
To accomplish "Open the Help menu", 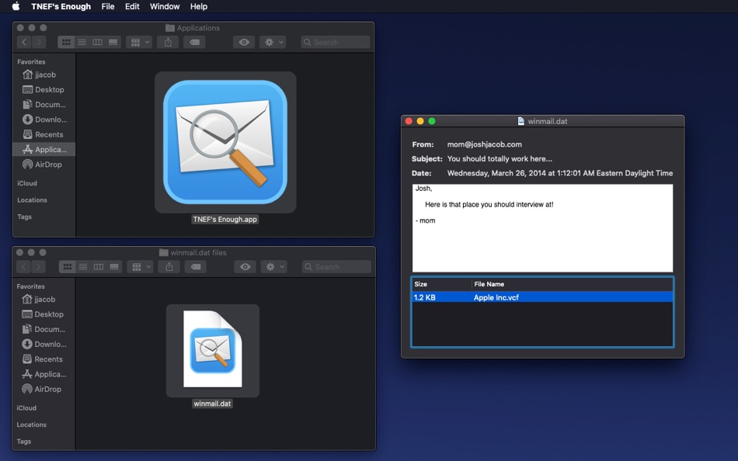I will (x=199, y=6).
